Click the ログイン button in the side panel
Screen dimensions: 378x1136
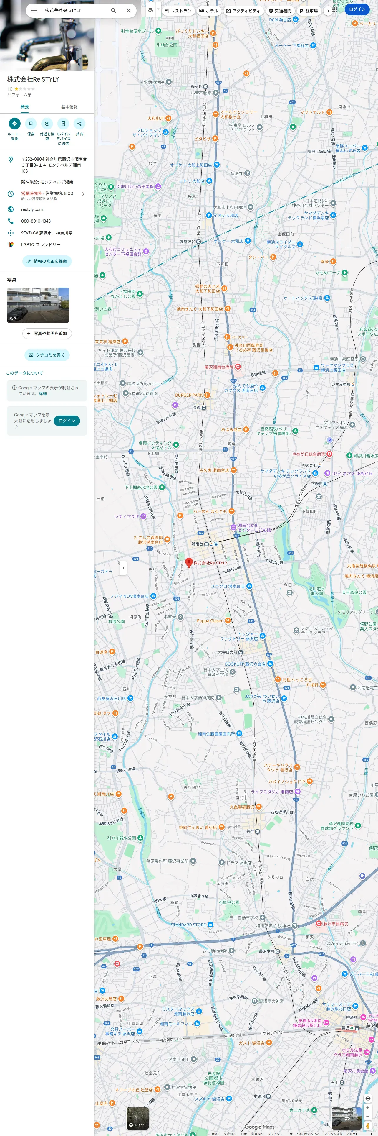click(67, 421)
